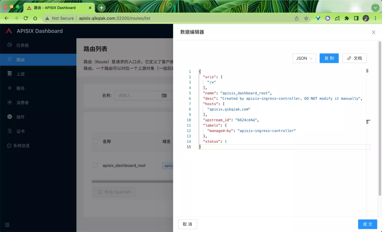
Task: Check the apisix_dashboard_root row checkbox
Action: point(95,165)
